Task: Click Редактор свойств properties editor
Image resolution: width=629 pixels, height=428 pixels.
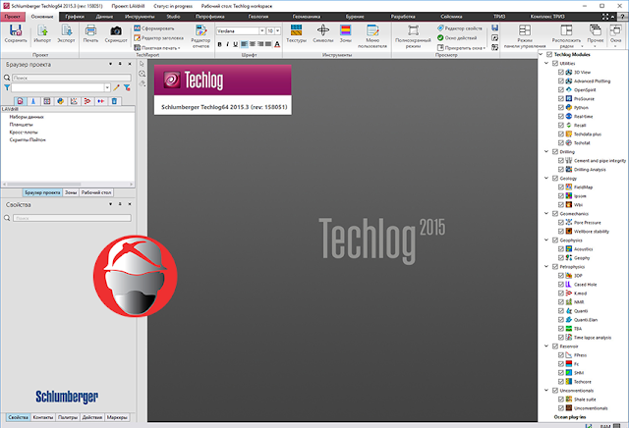Action: click(x=460, y=28)
